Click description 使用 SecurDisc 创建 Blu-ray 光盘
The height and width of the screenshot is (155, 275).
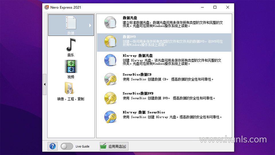click(x=172, y=117)
